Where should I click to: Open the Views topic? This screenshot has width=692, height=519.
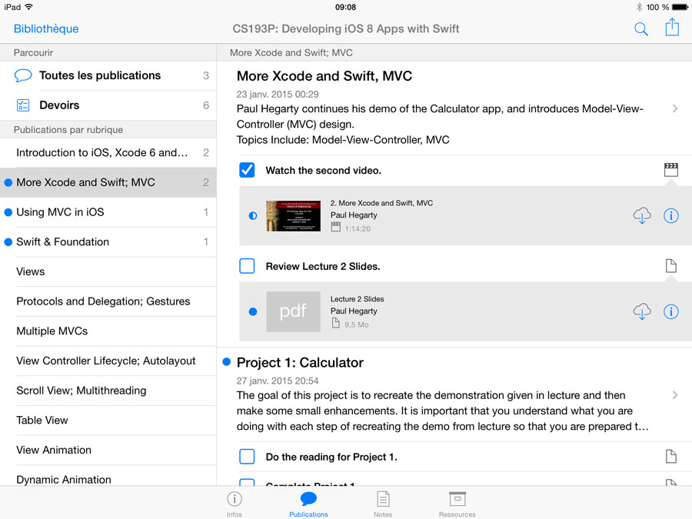[108, 271]
